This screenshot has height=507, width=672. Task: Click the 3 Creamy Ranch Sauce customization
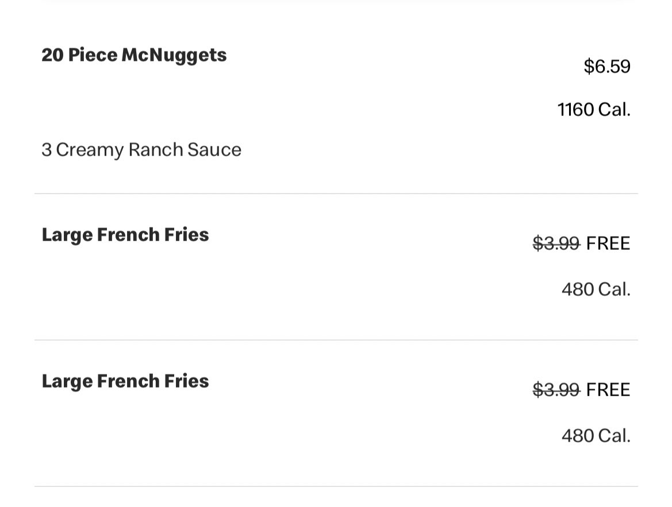click(x=141, y=150)
